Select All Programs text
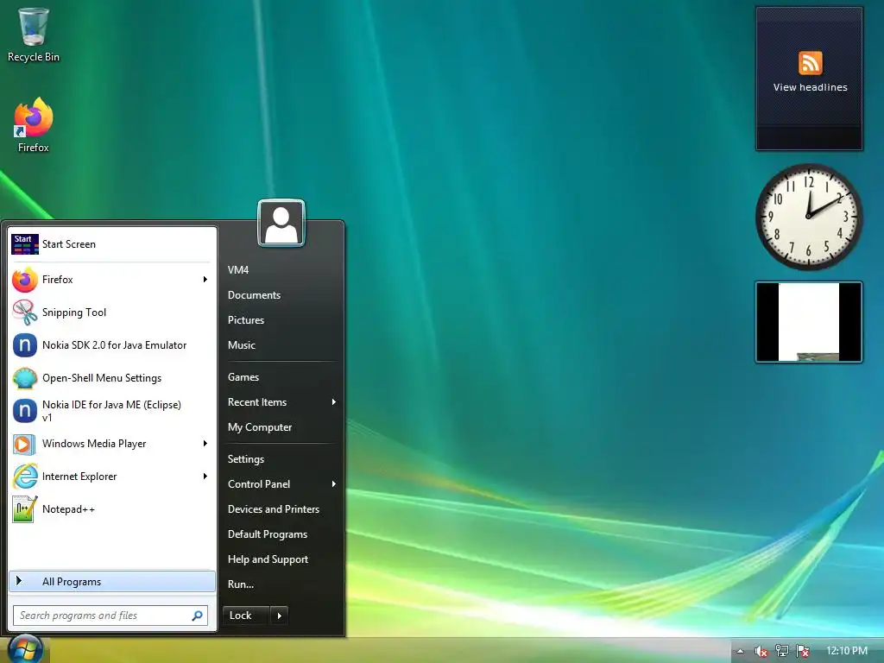 point(72,582)
